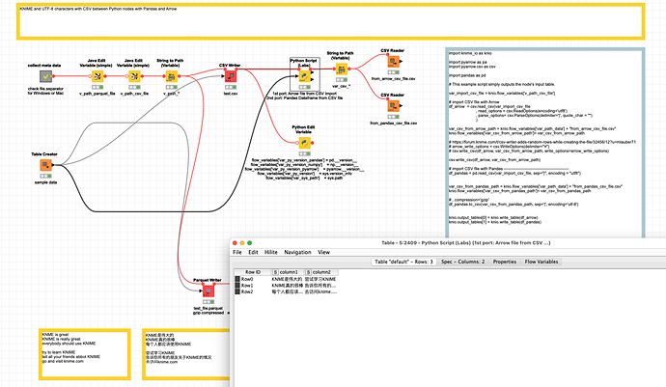Select the Table Creator node sample data
Screen dimensions: 666x387
point(46,165)
